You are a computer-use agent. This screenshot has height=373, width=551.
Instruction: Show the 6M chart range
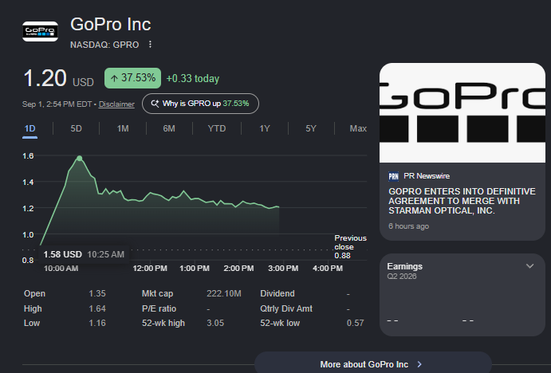[169, 128]
